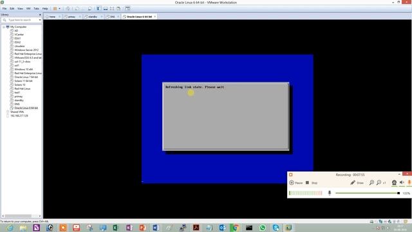The height and width of the screenshot is (232, 412).
Task: Open the VM menu
Action: click(x=28, y=8)
